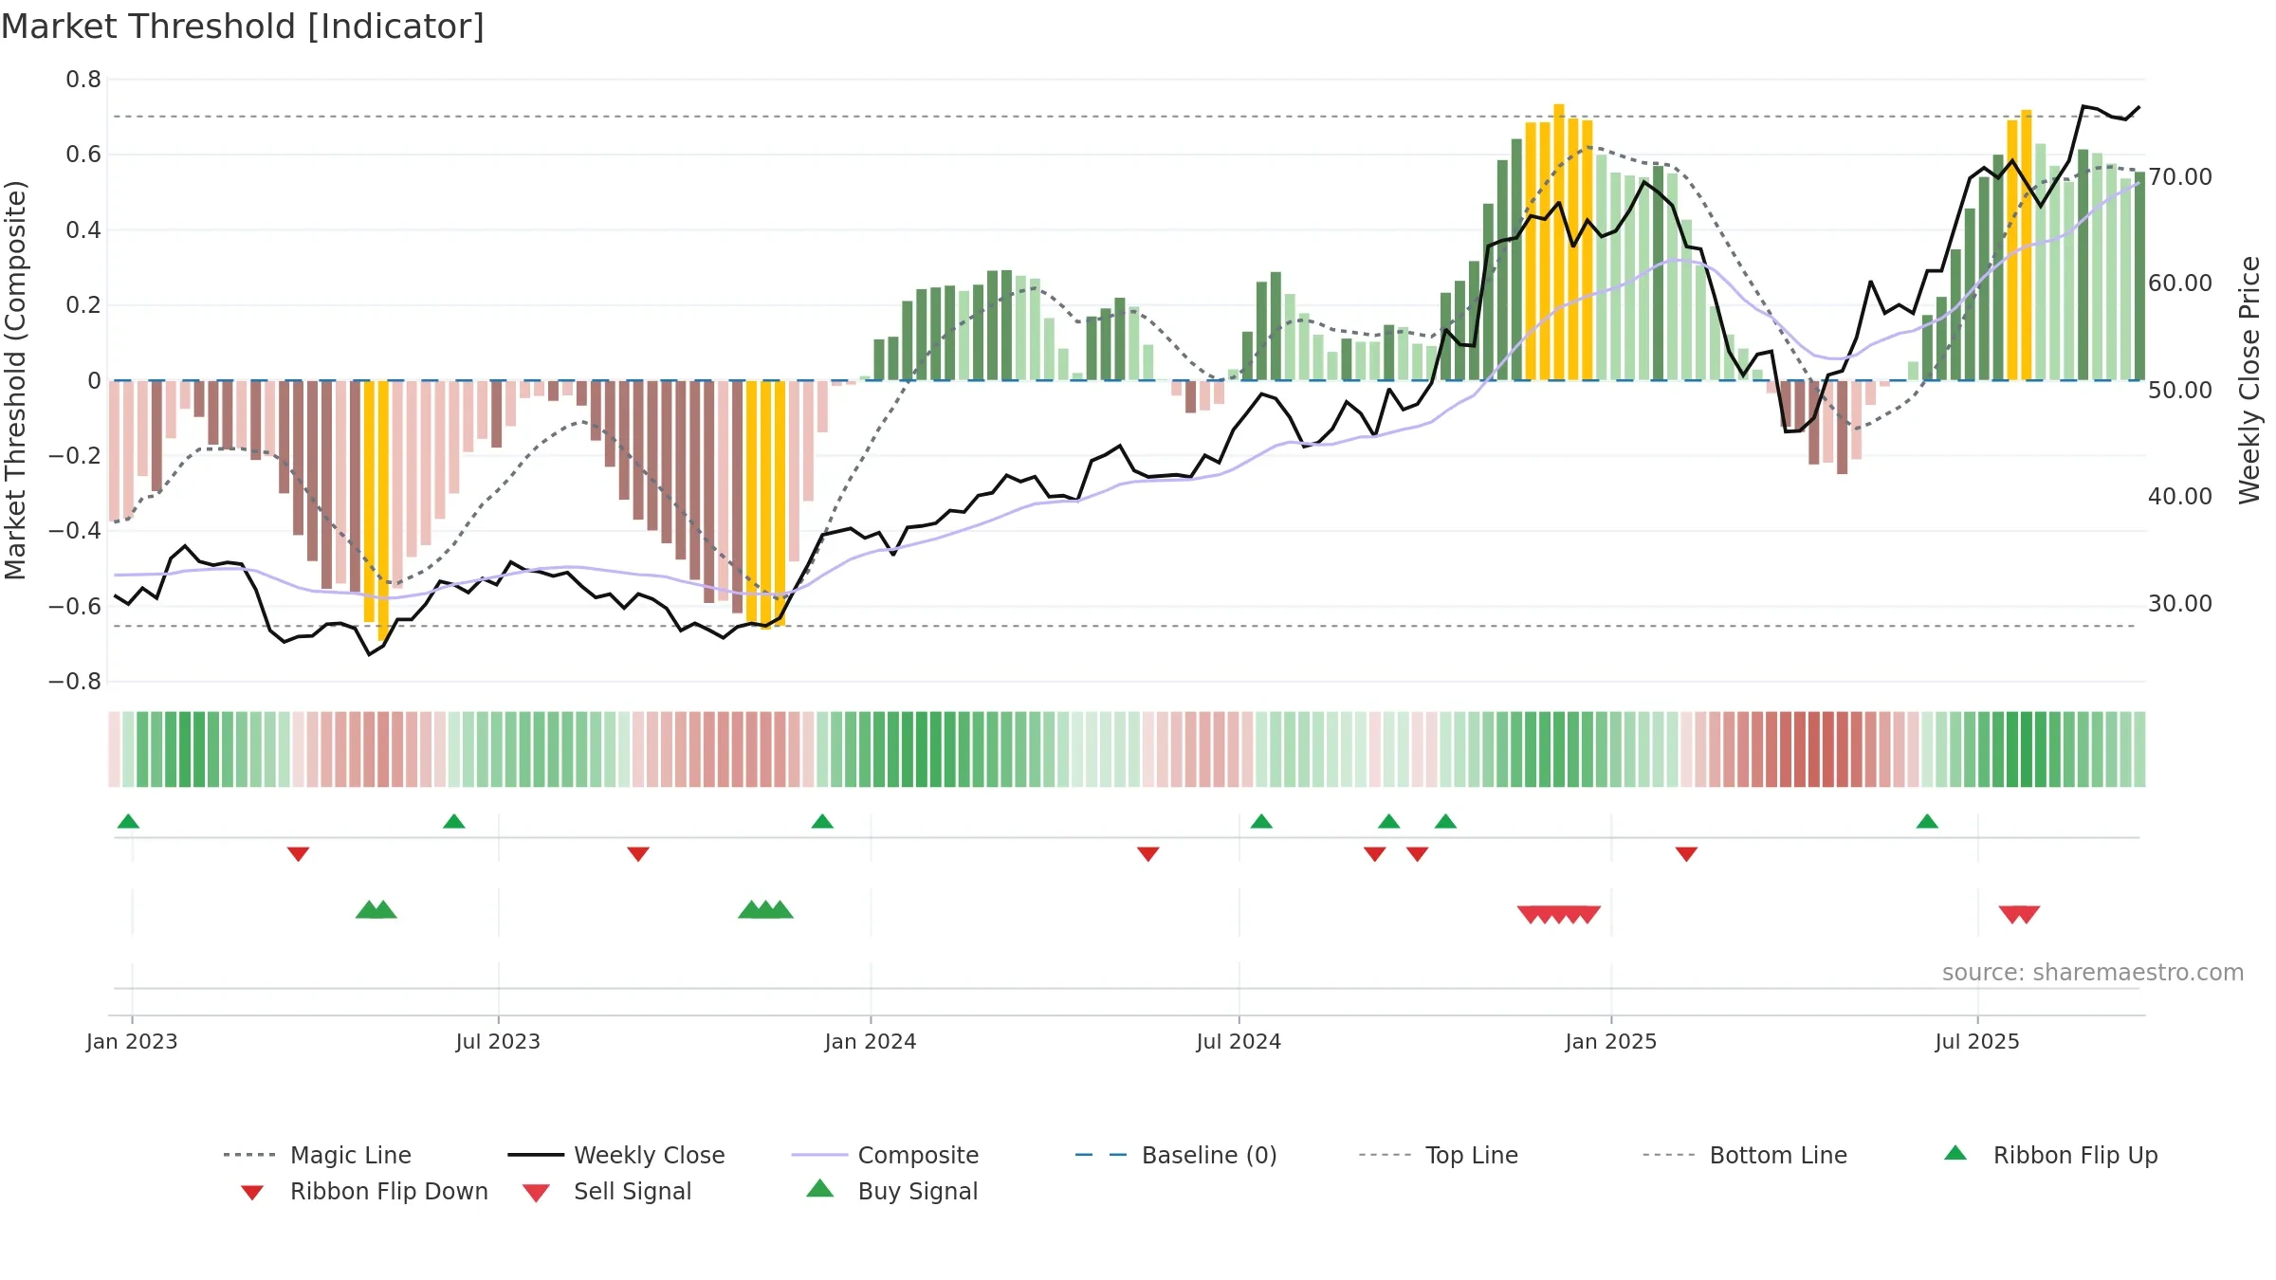The width and height of the screenshot is (2276, 1280).
Task: Click the '−0.8' left axis tick
Action: (75, 682)
